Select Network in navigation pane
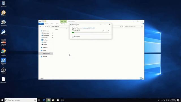The width and height of the screenshot is (181, 102). (45, 57)
